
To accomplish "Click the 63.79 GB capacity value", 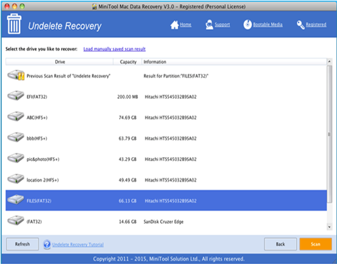I will point(127,138).
